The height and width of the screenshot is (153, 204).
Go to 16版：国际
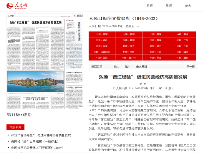pos(183,52)
